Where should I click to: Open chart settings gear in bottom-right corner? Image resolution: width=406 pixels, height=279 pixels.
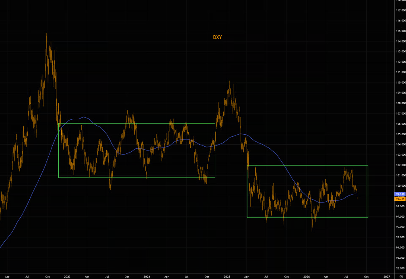click(x=401, y=277)
